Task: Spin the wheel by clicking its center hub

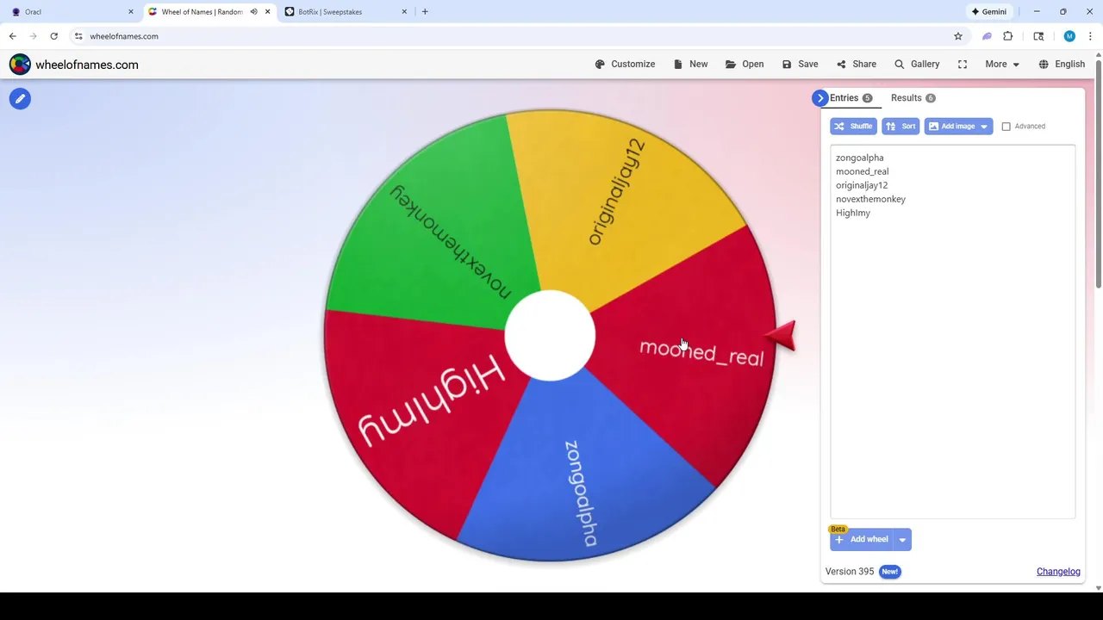Action: pos(550,336)
